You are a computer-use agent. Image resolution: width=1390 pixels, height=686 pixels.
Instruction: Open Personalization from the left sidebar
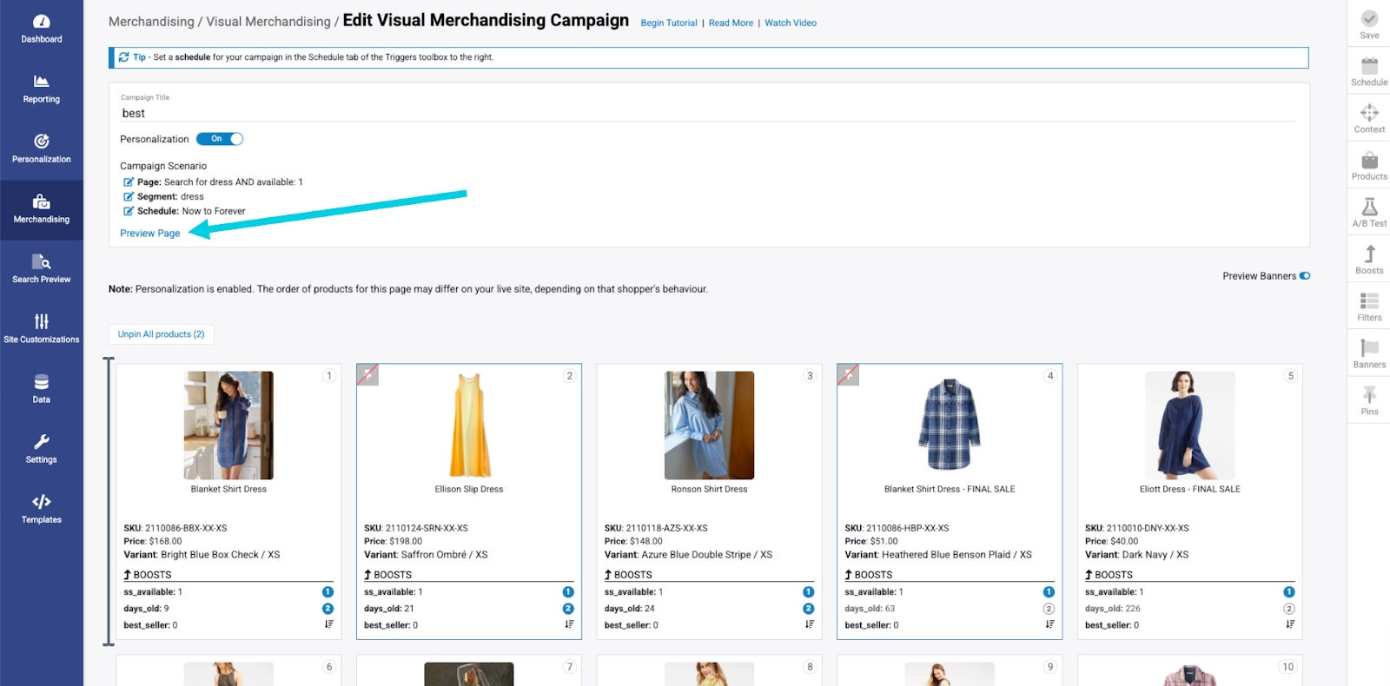click(x=42, y=148)
